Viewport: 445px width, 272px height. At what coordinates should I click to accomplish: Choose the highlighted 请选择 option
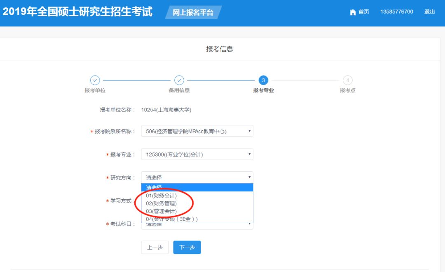[197, 188]
